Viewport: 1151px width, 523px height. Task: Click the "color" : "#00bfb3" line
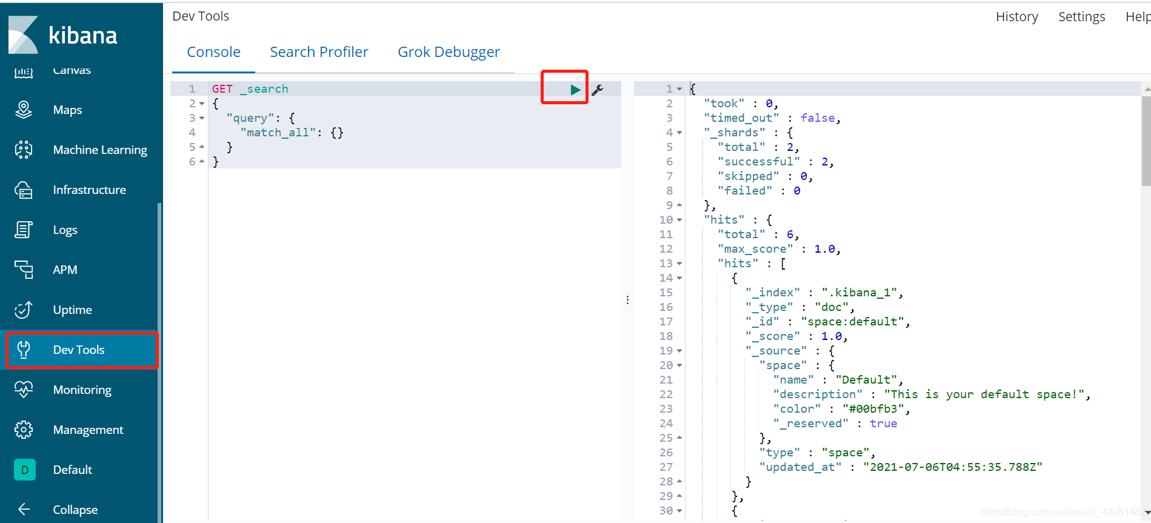coord(842,409)
